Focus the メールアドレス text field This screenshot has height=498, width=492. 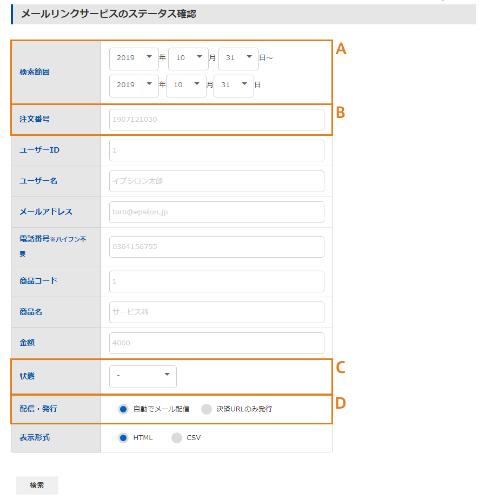point(217,212)
